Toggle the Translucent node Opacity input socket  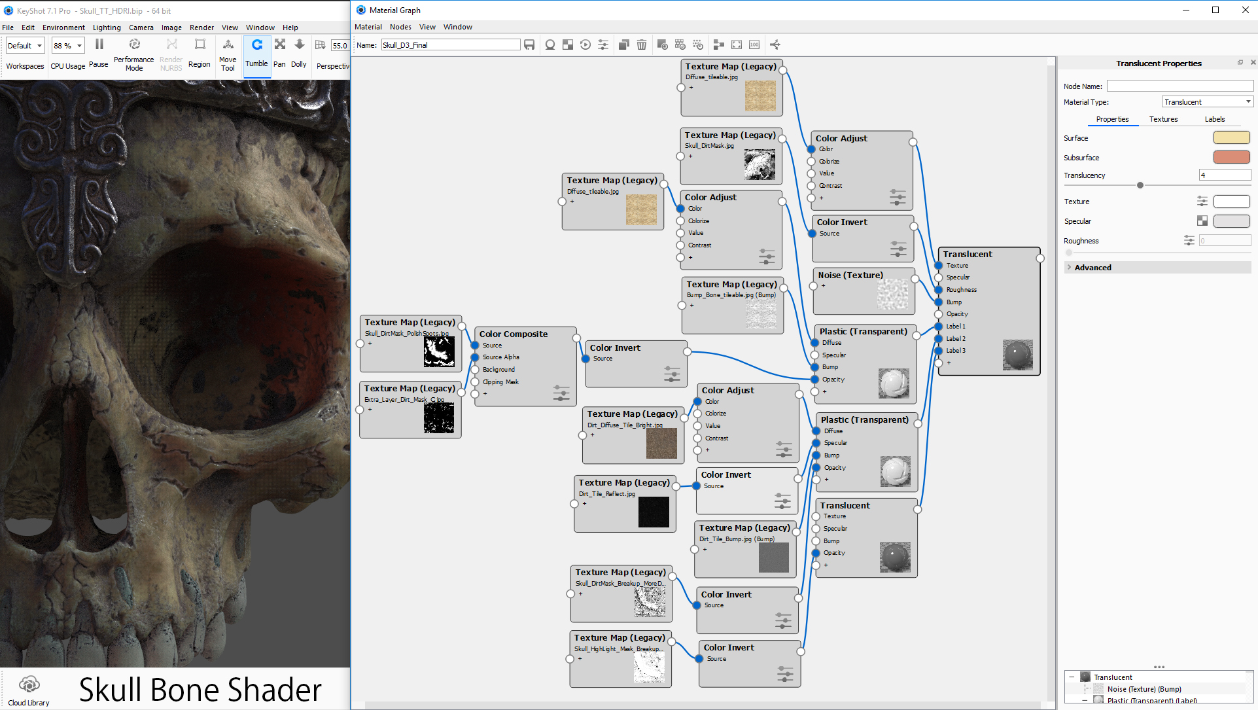(x=939, y=314)
